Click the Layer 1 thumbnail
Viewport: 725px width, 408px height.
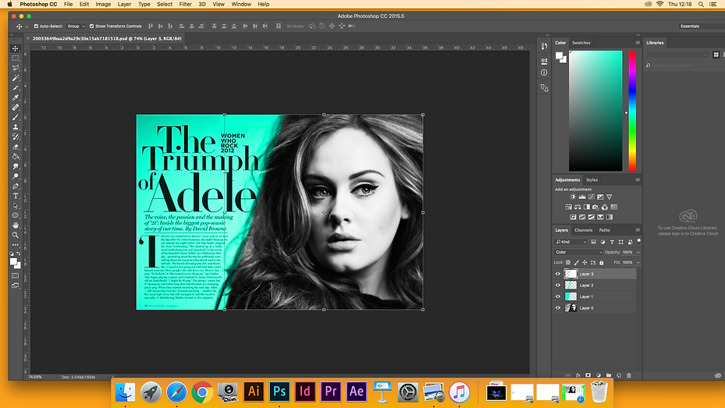point(571,296)
